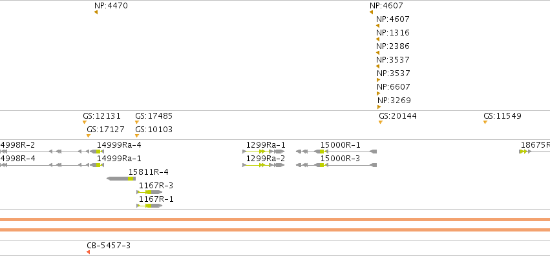The height and width of the screenshot is (256, 550).
Task: Click the 1299Ra-1 transcript feature
Action: coord(264,152)
